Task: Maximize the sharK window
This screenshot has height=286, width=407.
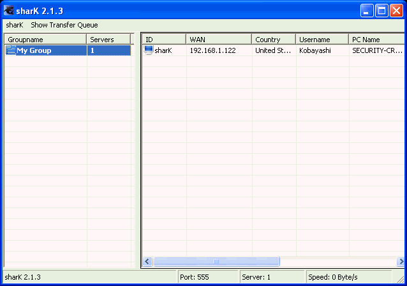Action: pos(381,10)
